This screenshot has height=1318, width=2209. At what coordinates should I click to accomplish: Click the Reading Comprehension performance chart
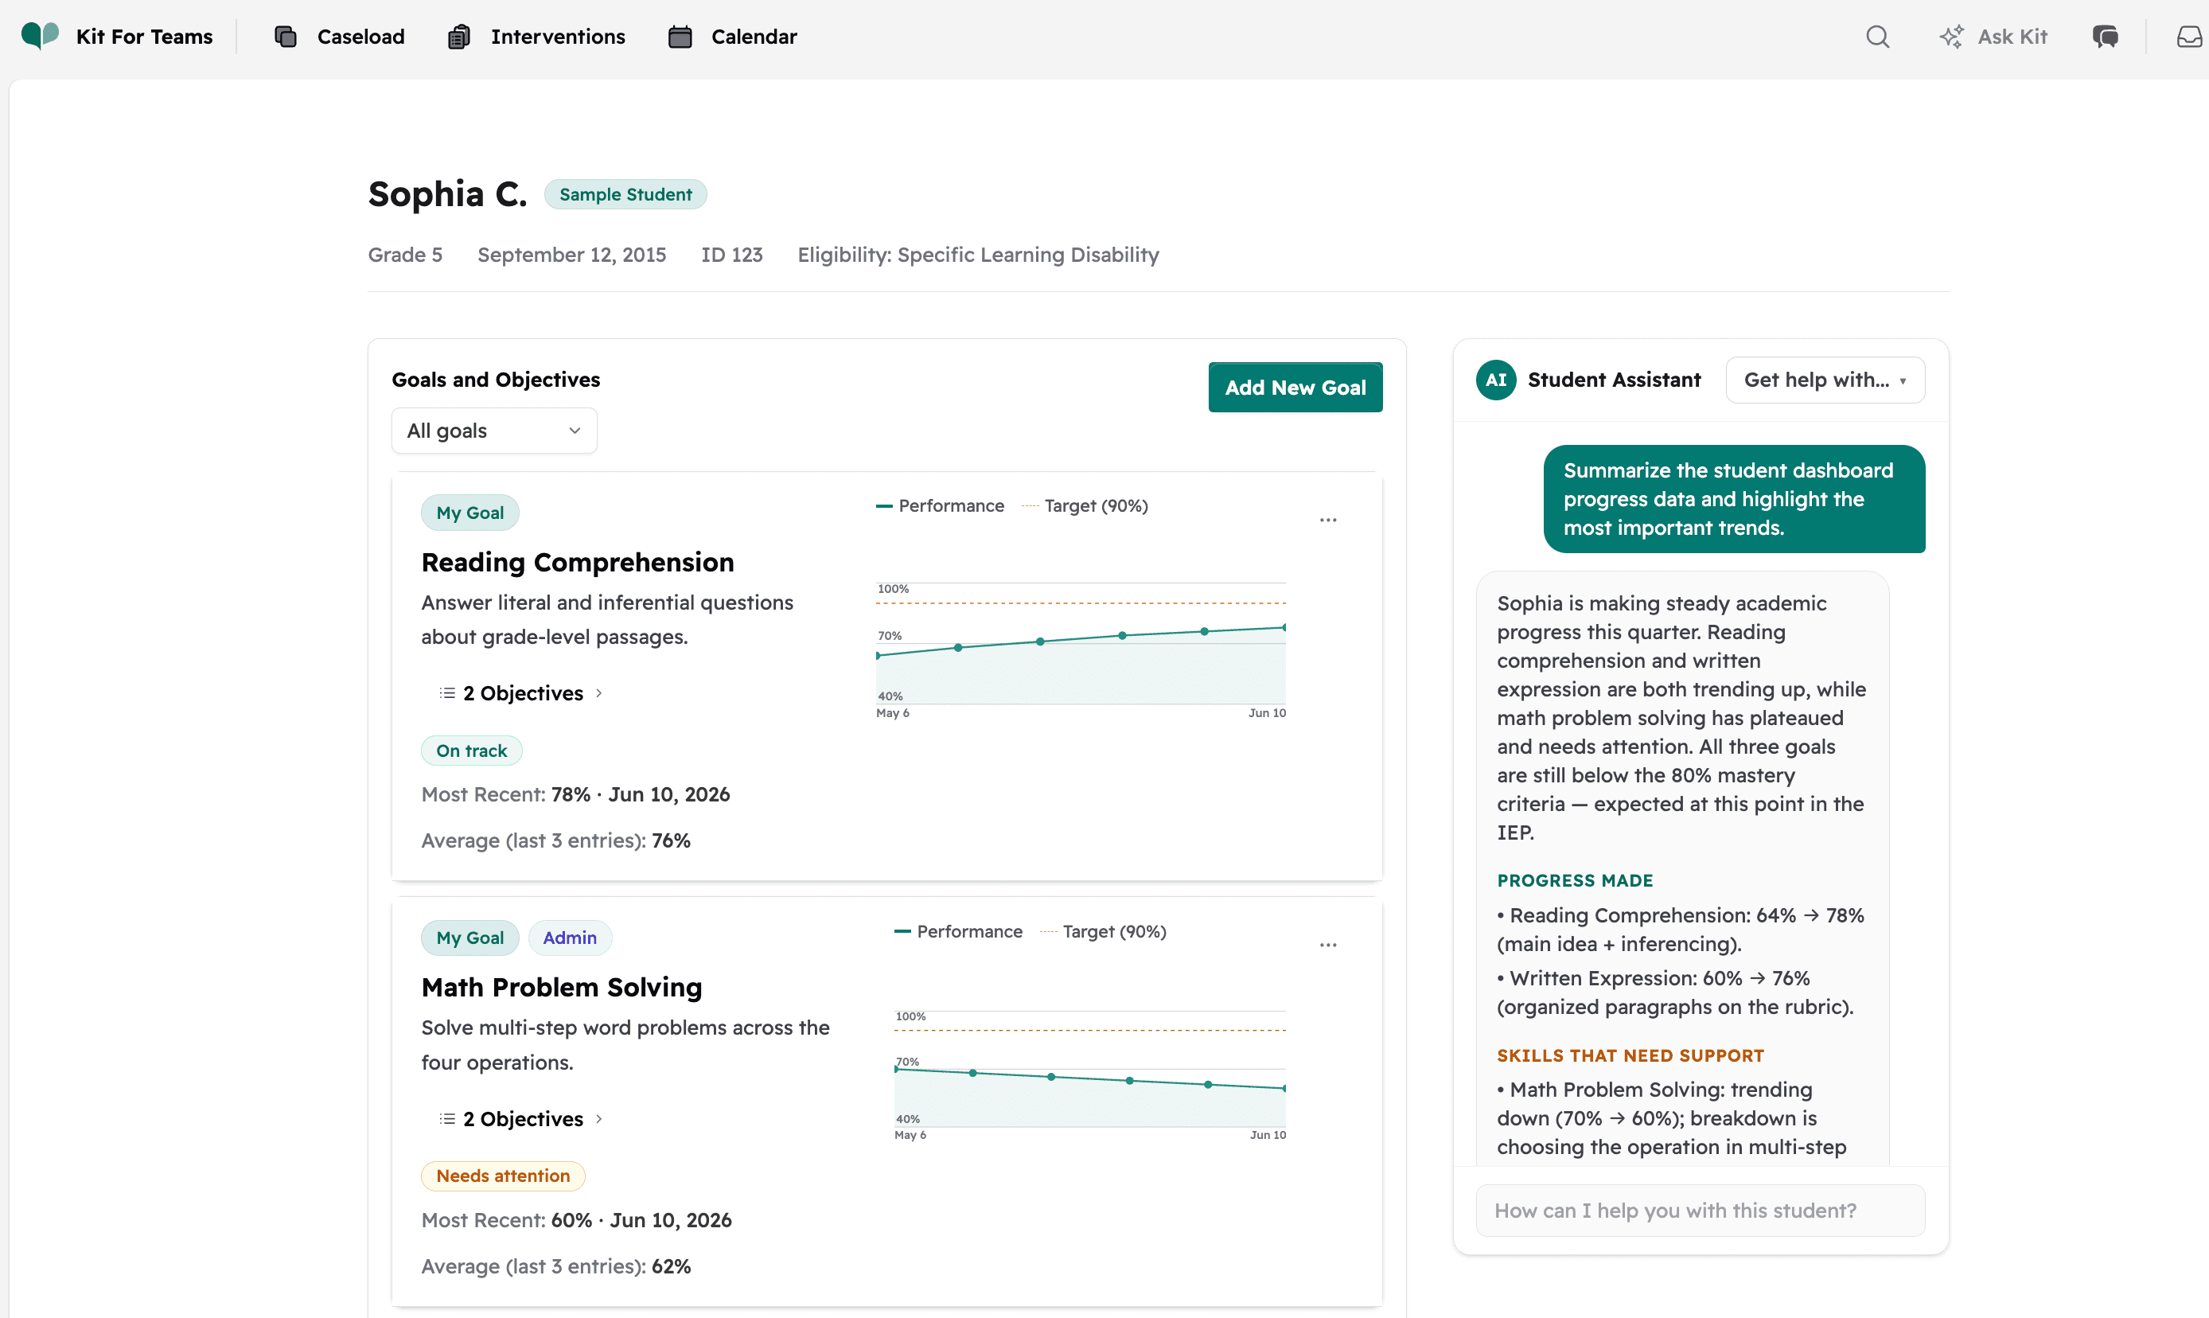(x=1081, y=650)
